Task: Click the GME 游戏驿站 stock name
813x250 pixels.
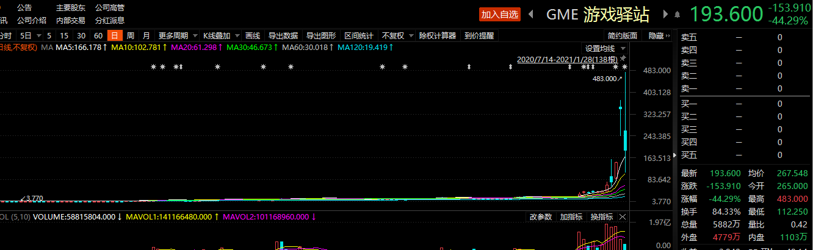Action: (598, 15)
